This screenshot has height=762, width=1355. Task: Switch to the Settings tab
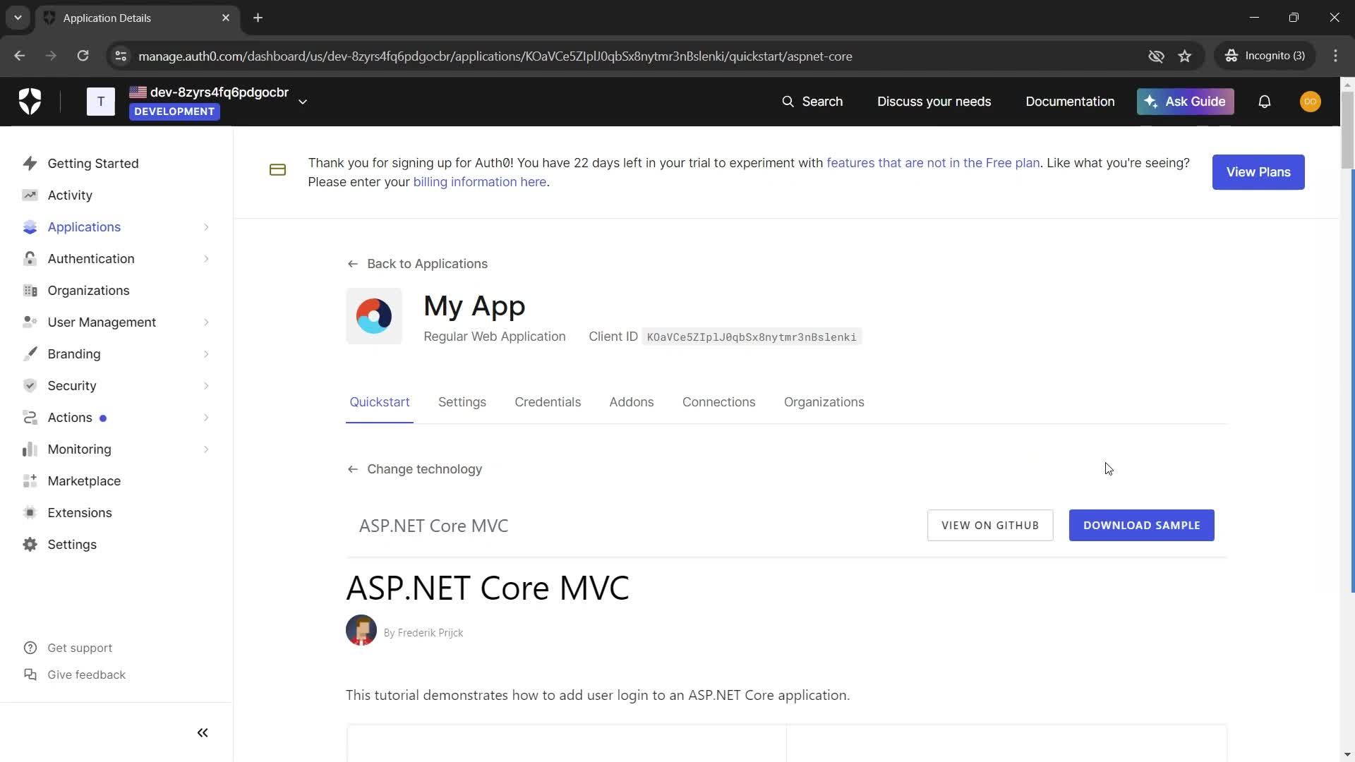[462, 402]
